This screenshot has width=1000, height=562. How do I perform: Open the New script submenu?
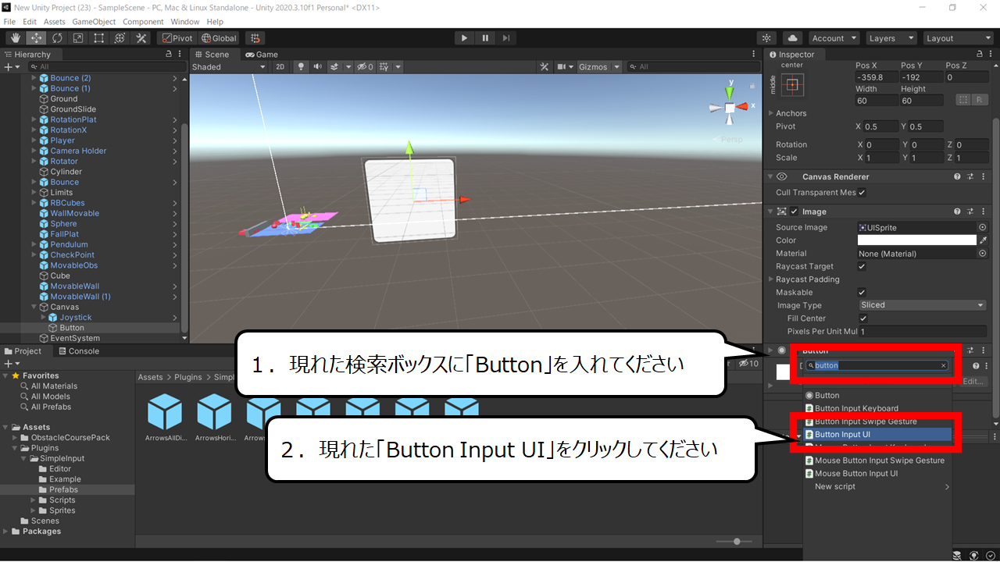point(877,487)
